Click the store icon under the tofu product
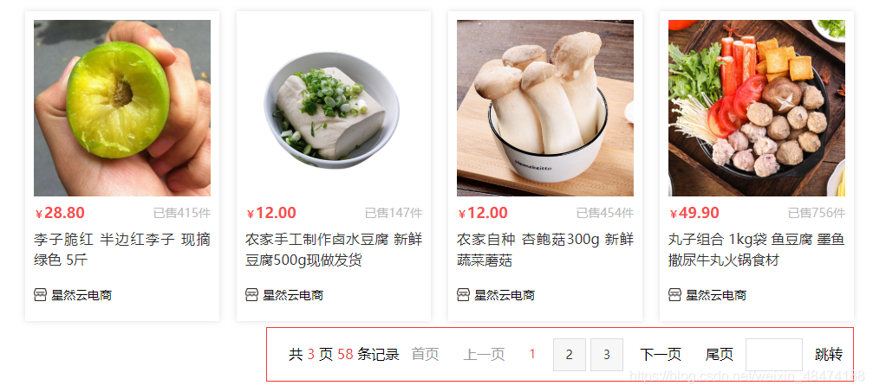The width and height of the screenshot is (873, 392). (251, 295)
